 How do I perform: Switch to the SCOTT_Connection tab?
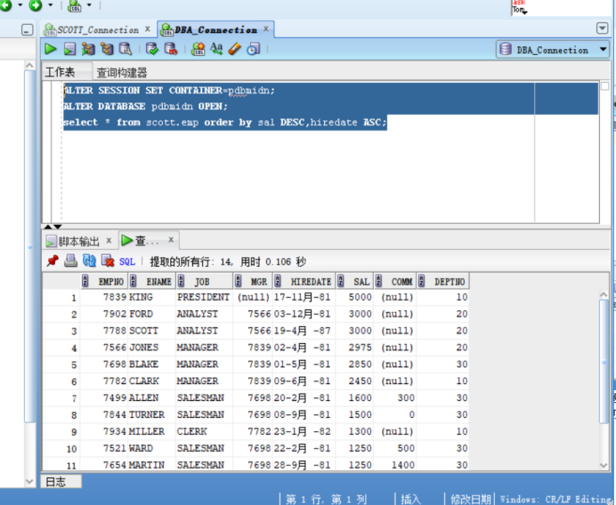(98, 30)
